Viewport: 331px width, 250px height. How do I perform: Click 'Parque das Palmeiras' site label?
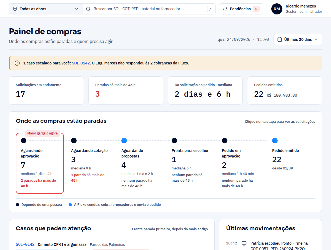tap(107, 244)
